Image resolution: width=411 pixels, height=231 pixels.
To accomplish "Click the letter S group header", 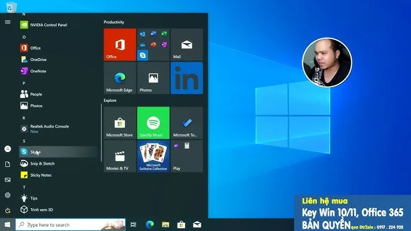I will coord(24,141).
